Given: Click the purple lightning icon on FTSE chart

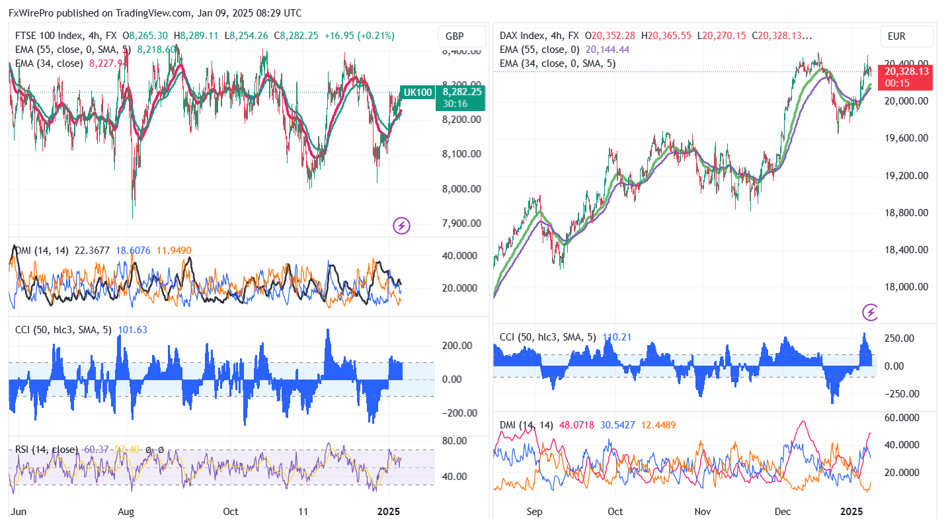Looking at the screenshot, I should (x=401, y=226).
